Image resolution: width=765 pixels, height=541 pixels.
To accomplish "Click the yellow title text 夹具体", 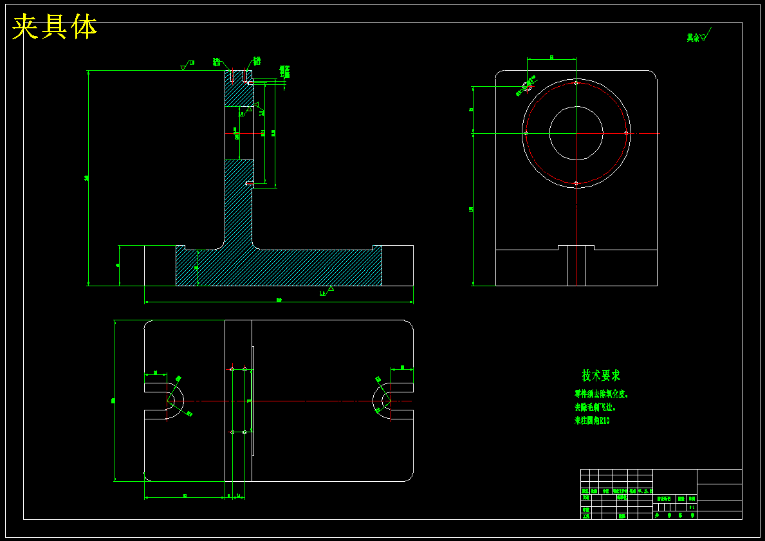I will click(x=54, y=26).
